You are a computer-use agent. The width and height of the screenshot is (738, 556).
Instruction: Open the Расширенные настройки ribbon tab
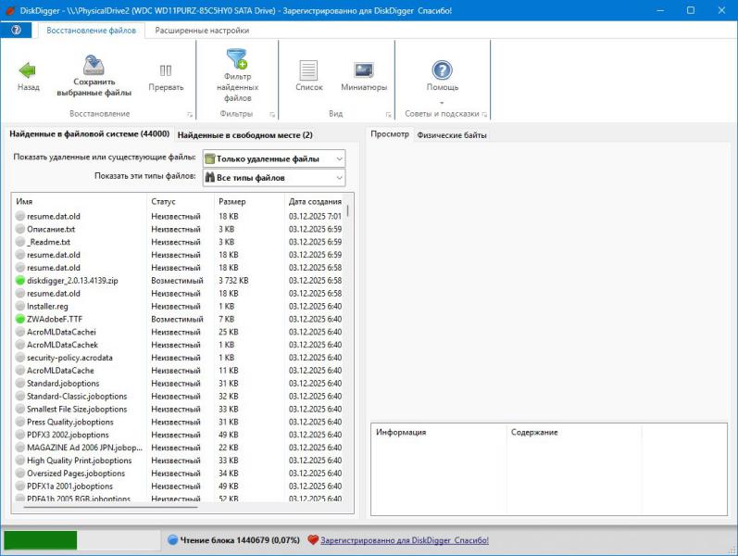point(201,31)
